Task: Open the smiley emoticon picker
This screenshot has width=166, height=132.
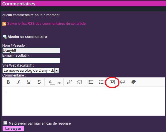Action: 123,82
